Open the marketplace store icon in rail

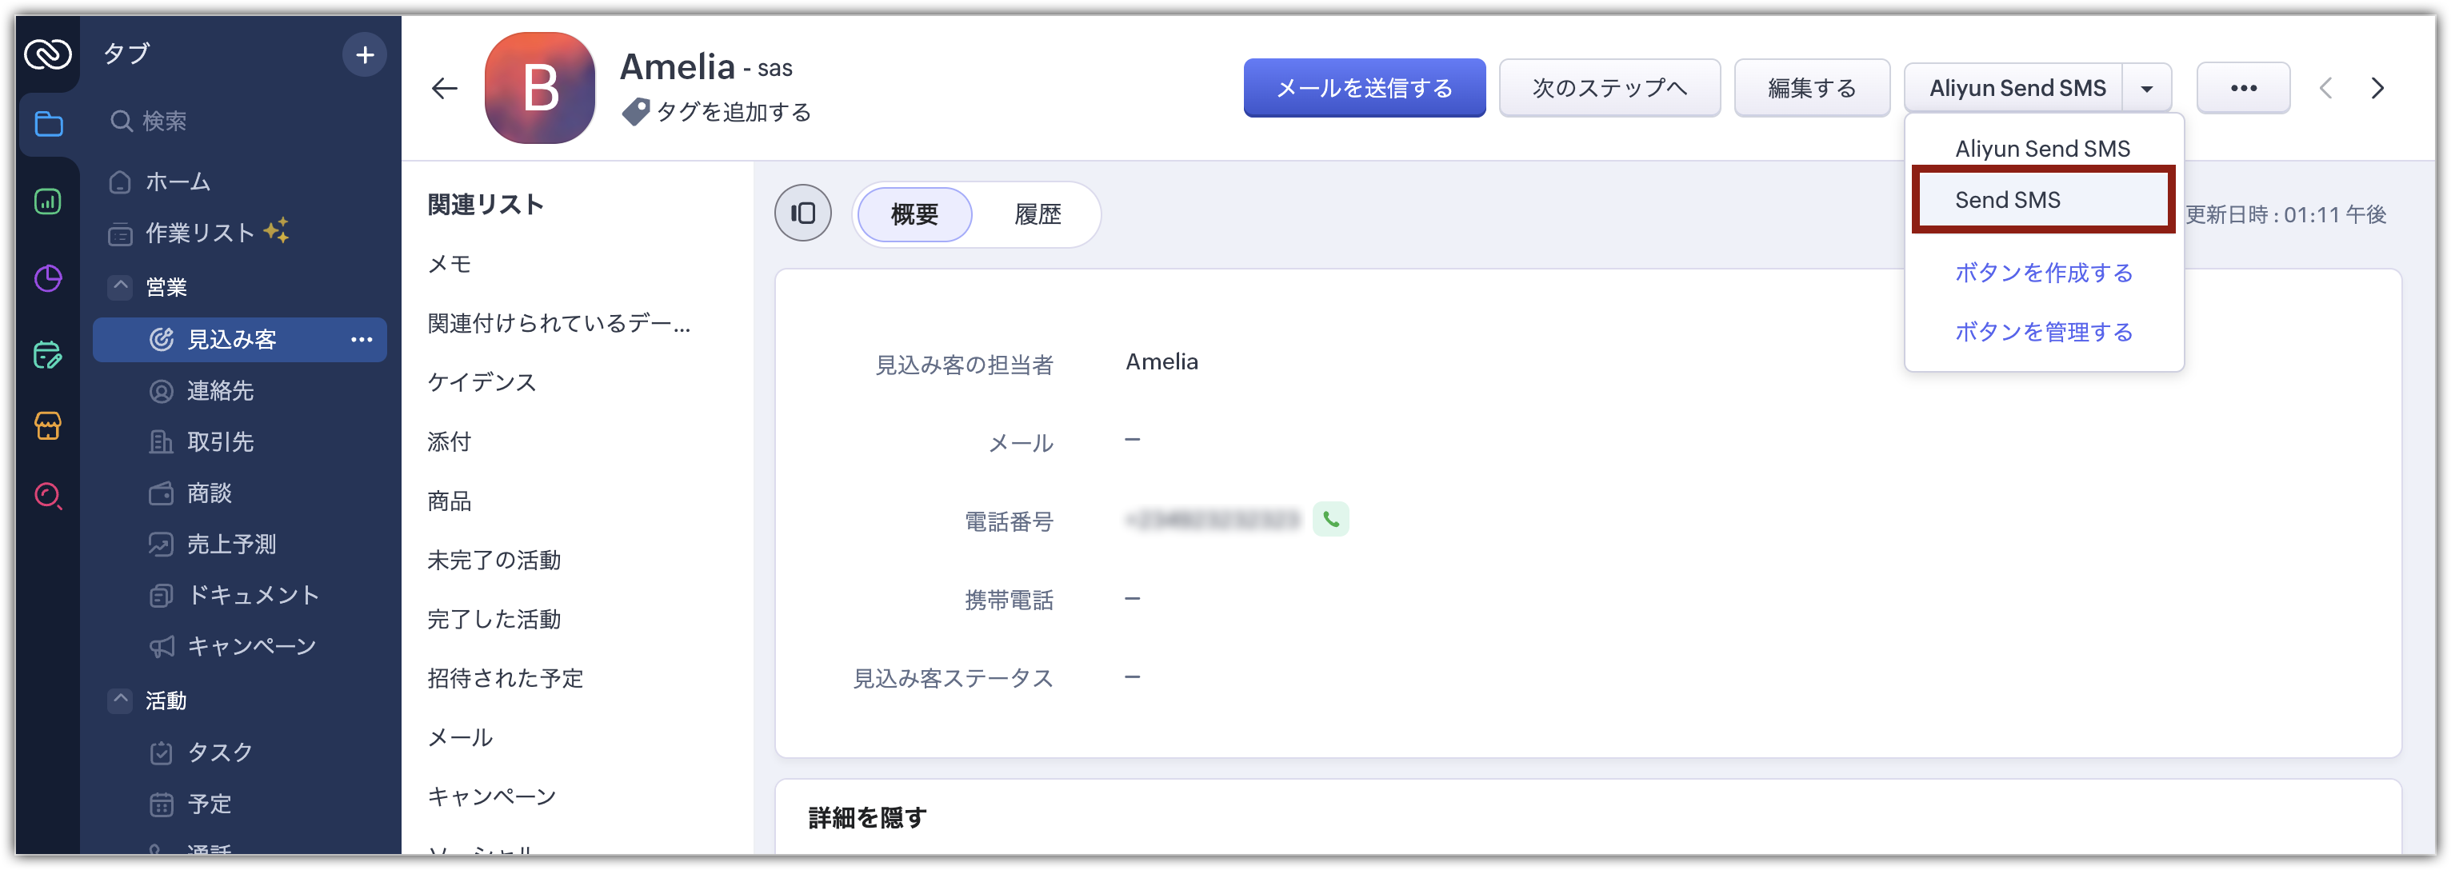[49, 425]
